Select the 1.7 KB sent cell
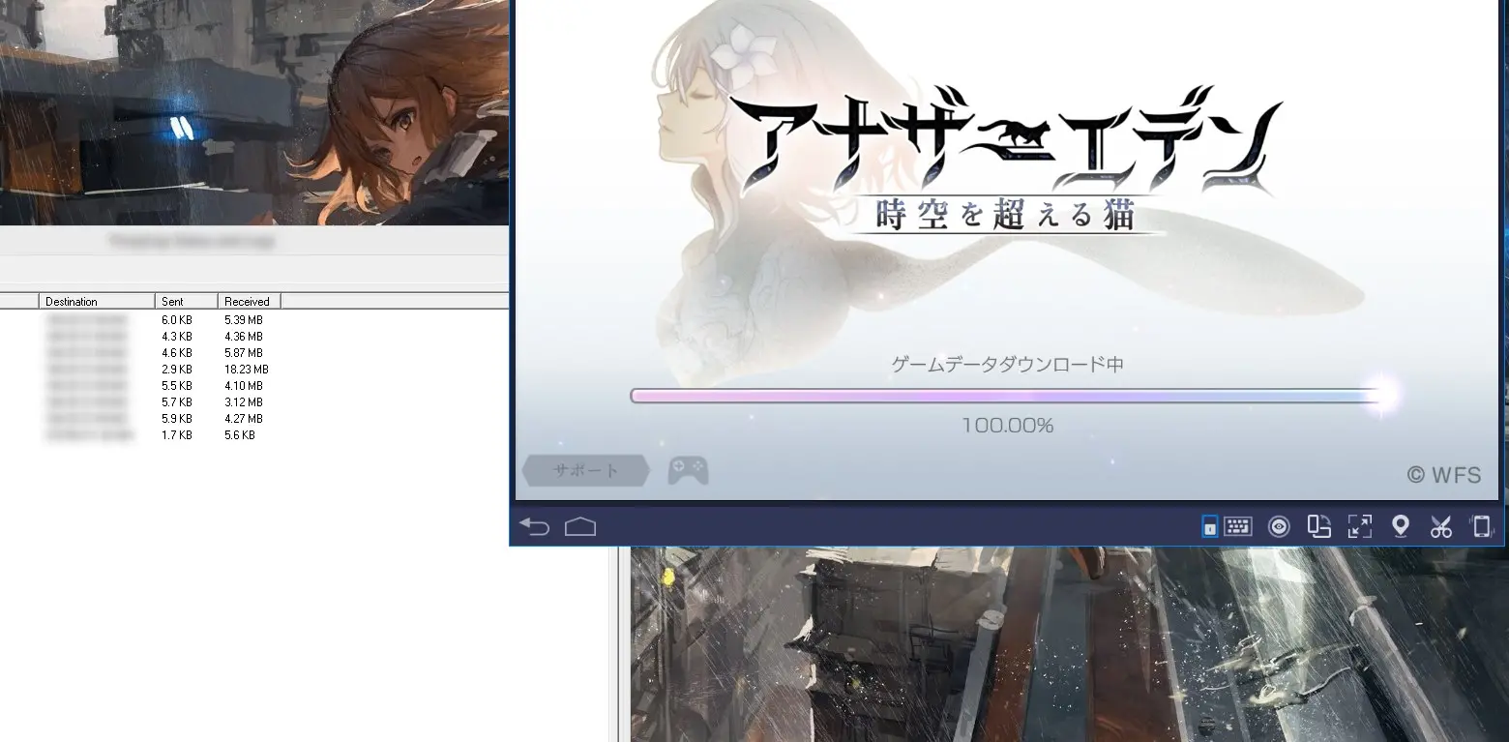This screenshot has width=1509, height=742. 177,435
